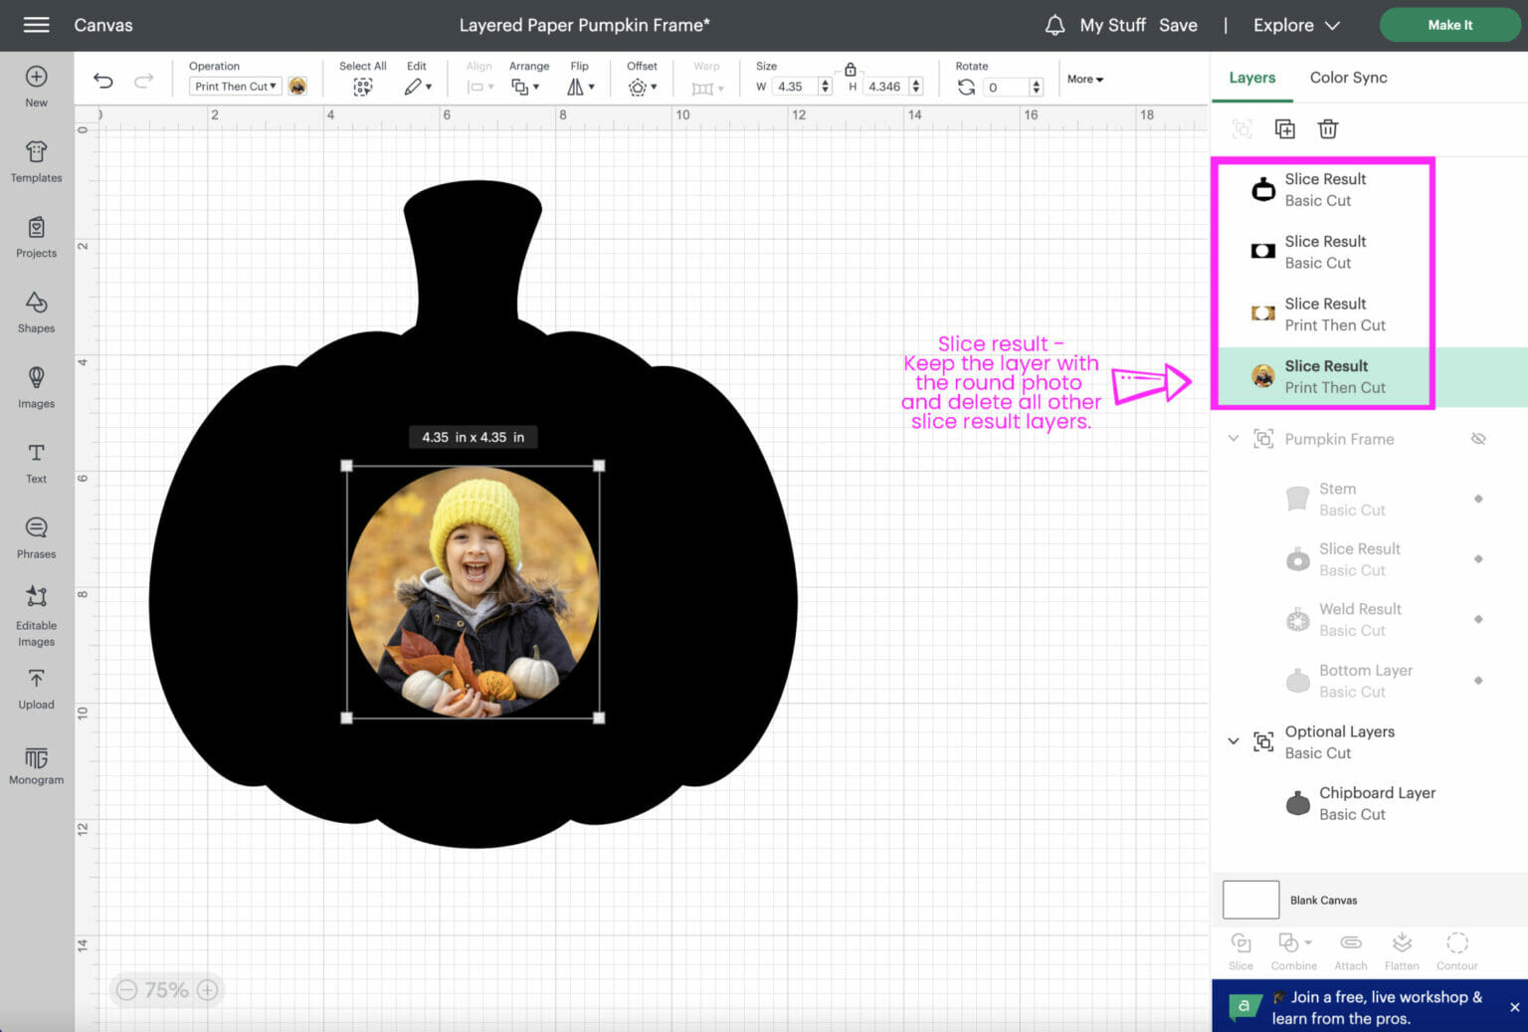Click the Attach icon
The height and width of the screenshot is (1032, 1528).
click(x=1350, y=948)
